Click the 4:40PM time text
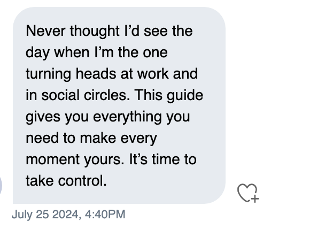 coord(105,214)
